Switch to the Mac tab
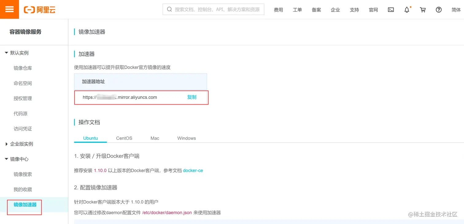 click(155, 138)
